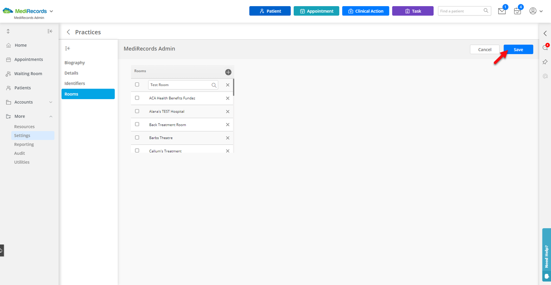Open Audit under More
This screenshot has width=551, height=285.
pyautogui.click(x=19, y=153)
